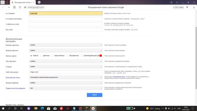
Task: Launch purple Alice assistant on taskbar
Action: pos(29,108)
